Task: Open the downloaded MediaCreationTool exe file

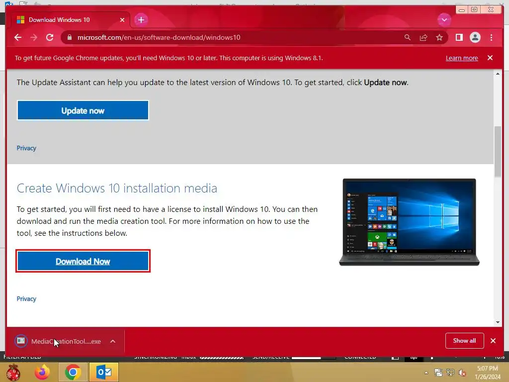Action: [66, 341]
